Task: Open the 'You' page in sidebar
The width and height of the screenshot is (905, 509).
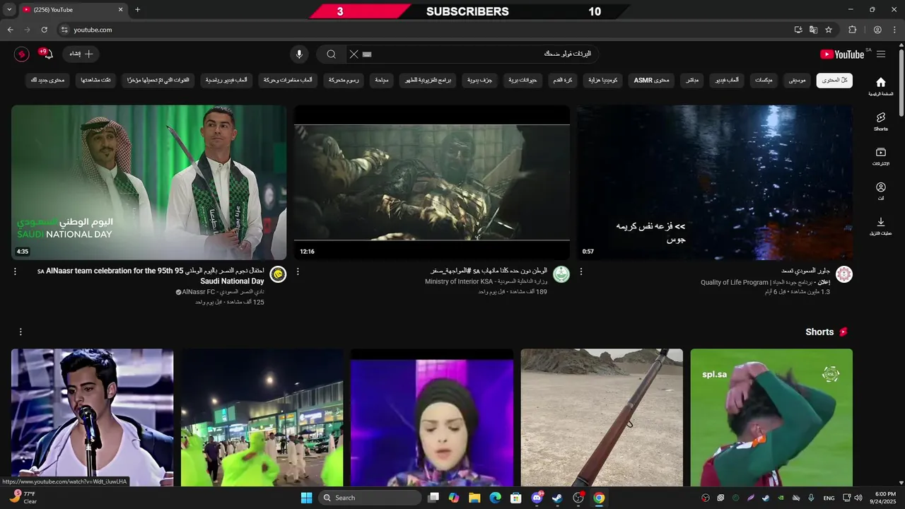Action: click(881, 191)
